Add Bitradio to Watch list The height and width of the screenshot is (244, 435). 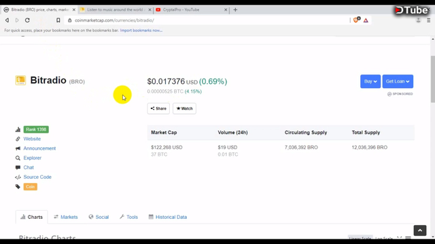click(x=184, y=108)
